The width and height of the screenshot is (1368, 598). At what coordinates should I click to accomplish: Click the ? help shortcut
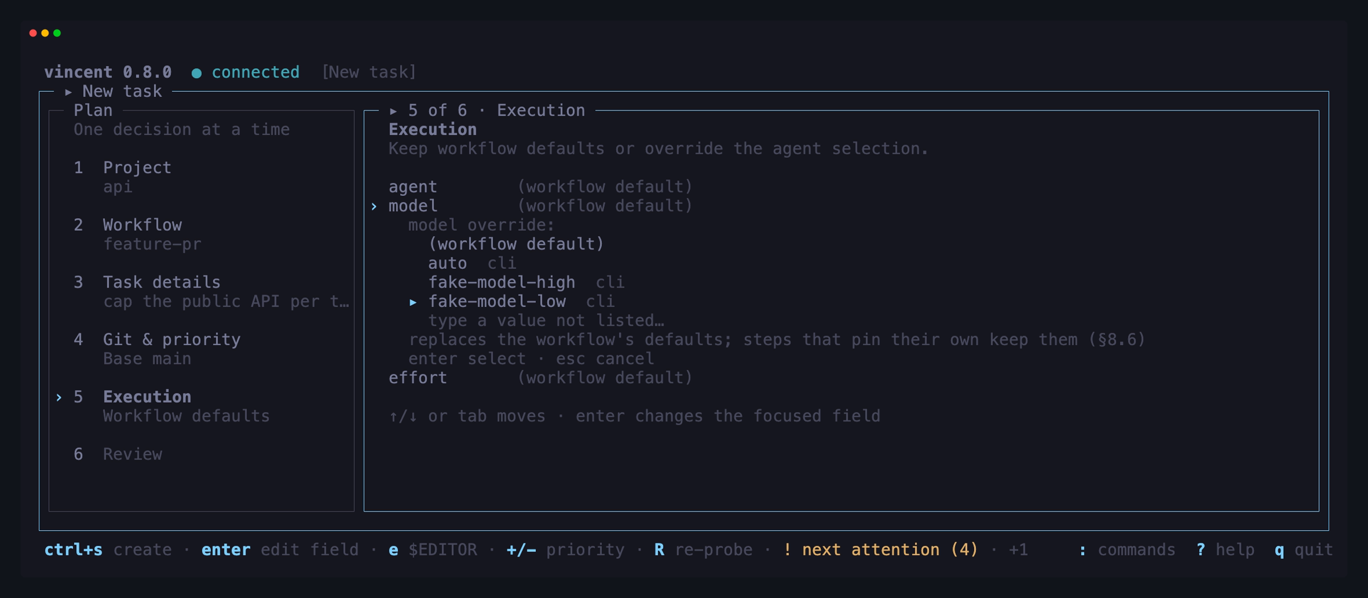click(1225, 550)
